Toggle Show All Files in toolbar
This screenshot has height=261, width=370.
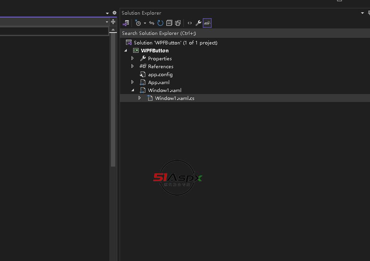(x=178, y=23)
